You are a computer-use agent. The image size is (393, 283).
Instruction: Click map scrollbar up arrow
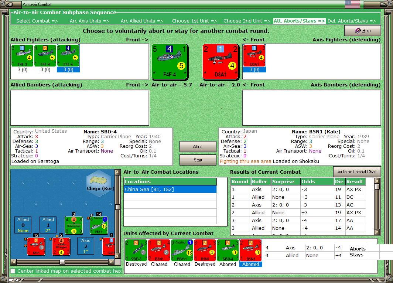pyautogui.click(x=117, y=172)
